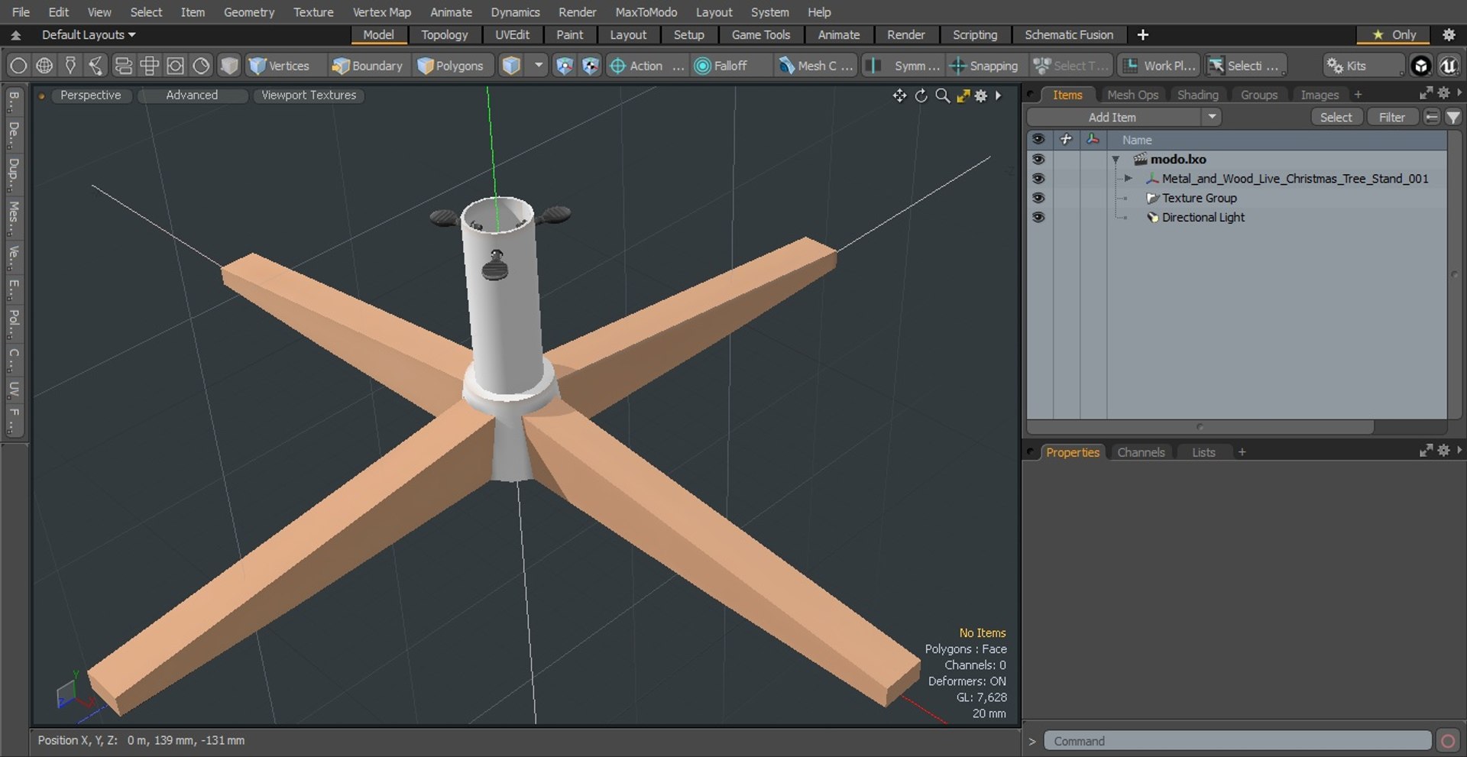Open the item mode dropdown arrow beside the cube
Viewport: 1467px width, 757px height.
pos(539,66)
